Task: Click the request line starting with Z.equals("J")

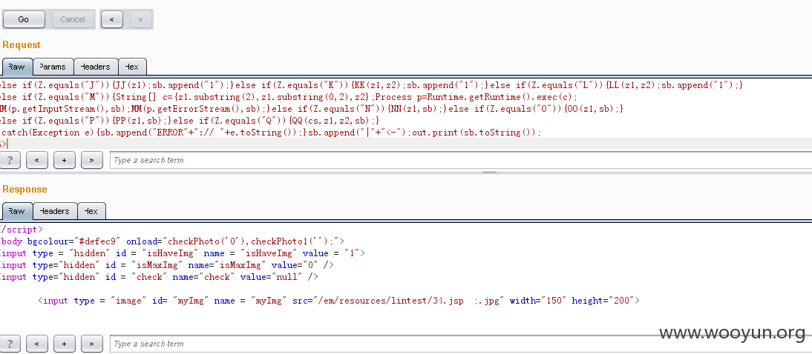Action: point(371,85)
